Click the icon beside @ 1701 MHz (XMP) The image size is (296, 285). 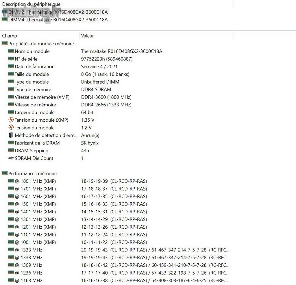pyautogui.click(x=11, y=188)
